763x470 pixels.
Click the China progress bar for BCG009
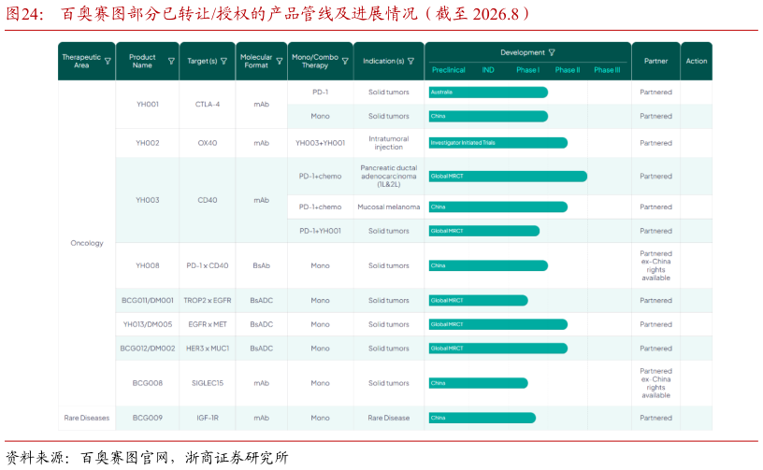point(482,418)
